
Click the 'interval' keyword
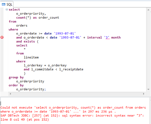94,37
